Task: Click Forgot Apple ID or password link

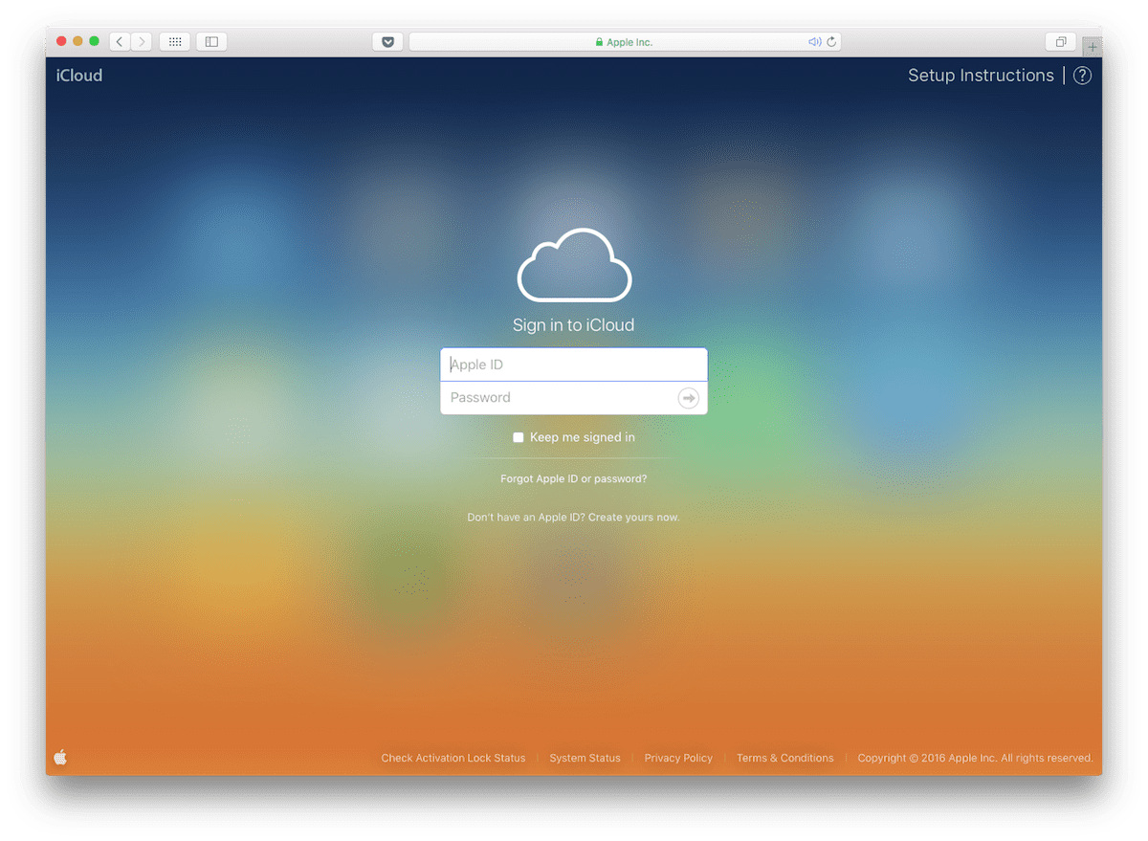Action: 573,478
